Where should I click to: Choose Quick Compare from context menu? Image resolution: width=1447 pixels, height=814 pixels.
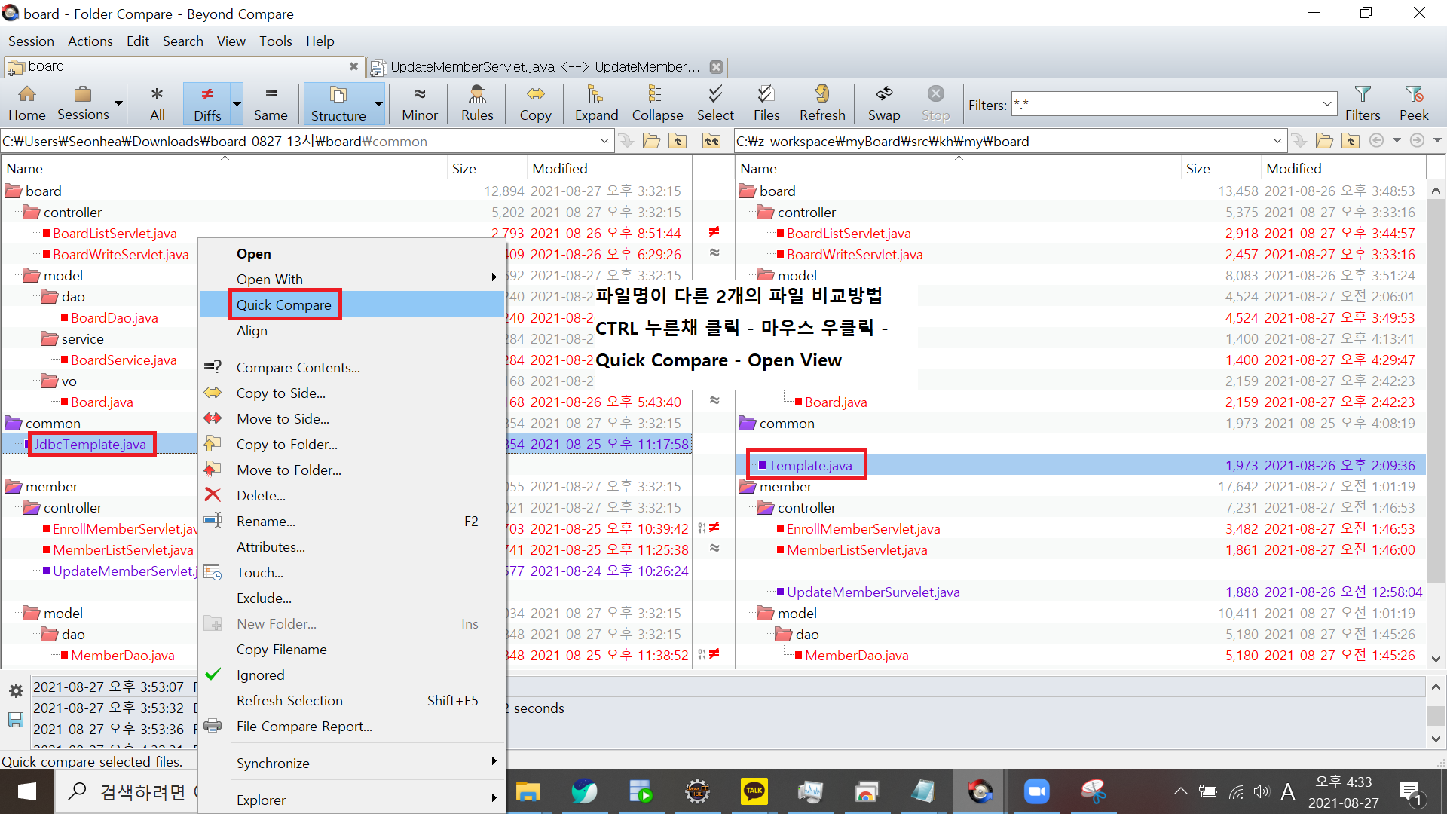(283, 304)
